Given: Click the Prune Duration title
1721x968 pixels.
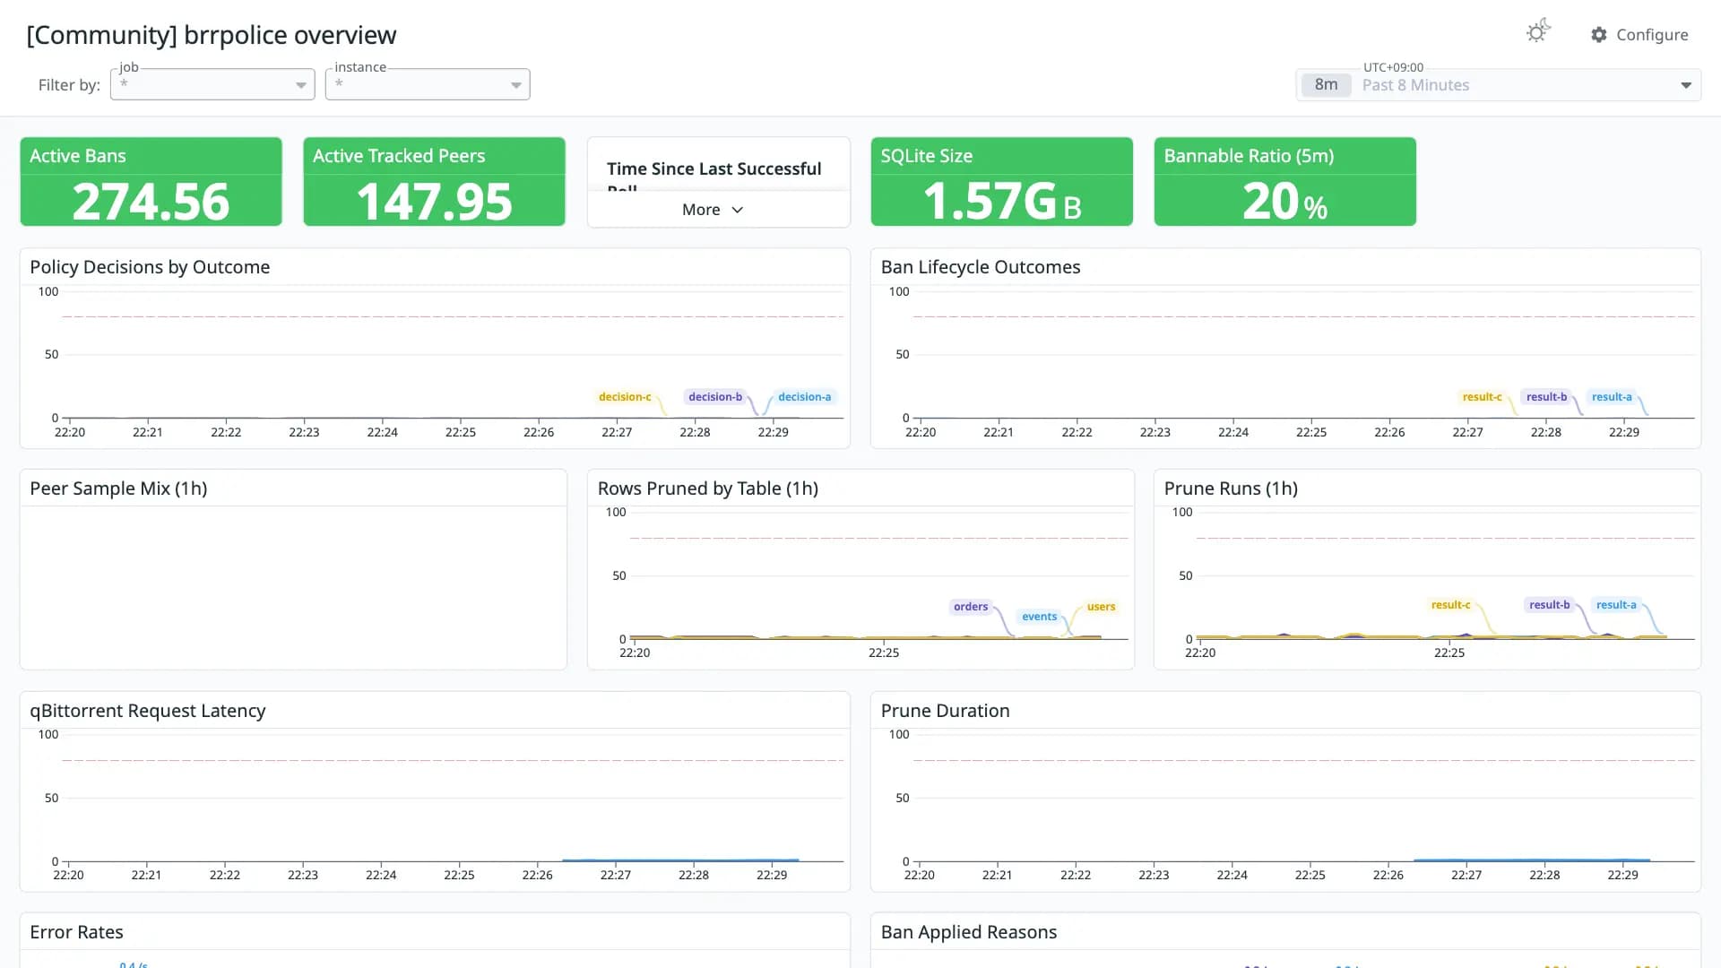Looking at the screenshot, I should [x=946, y=711].
